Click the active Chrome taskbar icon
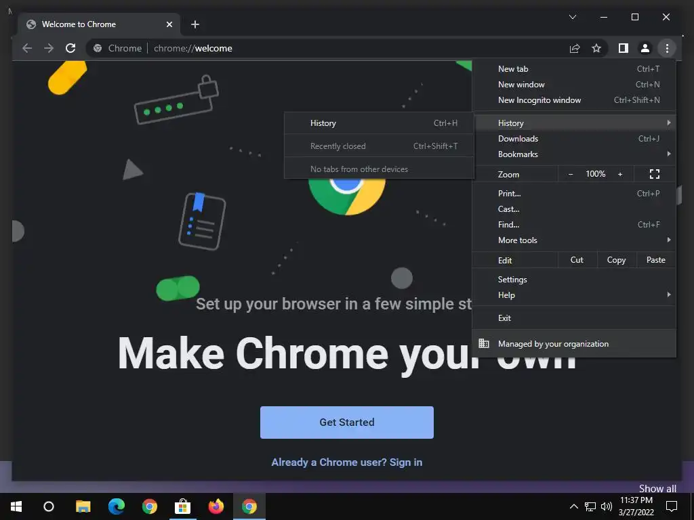Screen dimensions: 694x520 (x=249, y=506)
